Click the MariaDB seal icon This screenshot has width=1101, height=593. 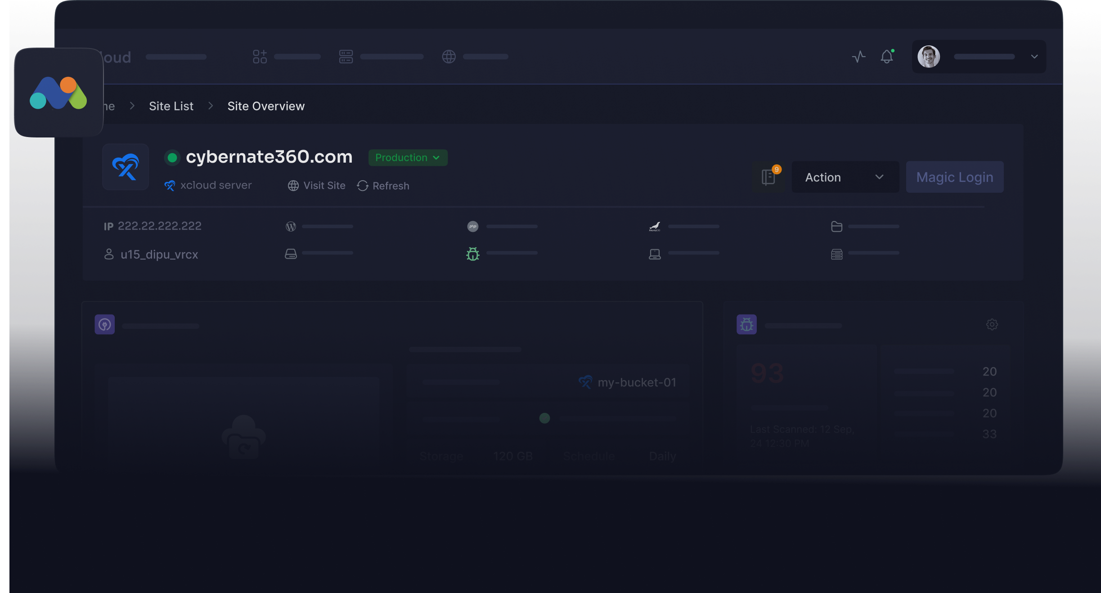tap(655, 226)
